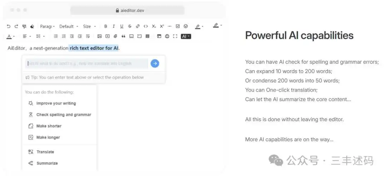Click the print icon
386x176 pixels.
[167, 36]
